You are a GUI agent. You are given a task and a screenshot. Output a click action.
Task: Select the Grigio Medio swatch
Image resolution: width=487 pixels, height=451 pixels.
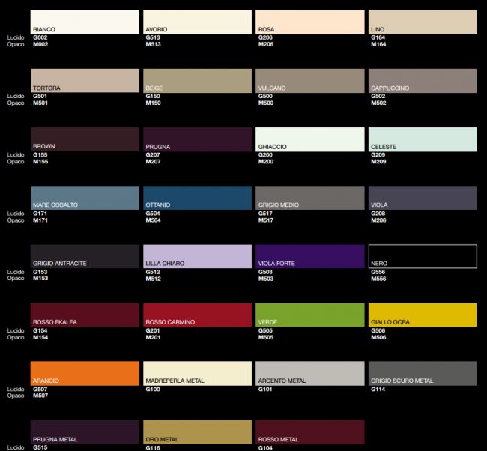click(x=310, y=197)
